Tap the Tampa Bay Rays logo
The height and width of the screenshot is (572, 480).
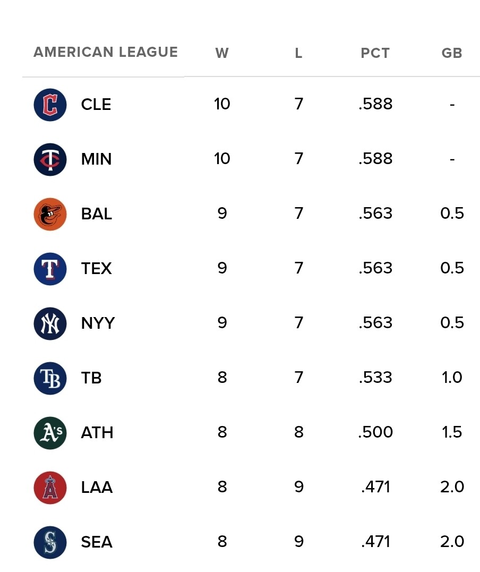click(x=50, y=378)
